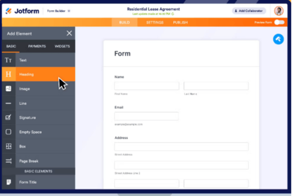Switch to the Settings tab

coord(154,22)
